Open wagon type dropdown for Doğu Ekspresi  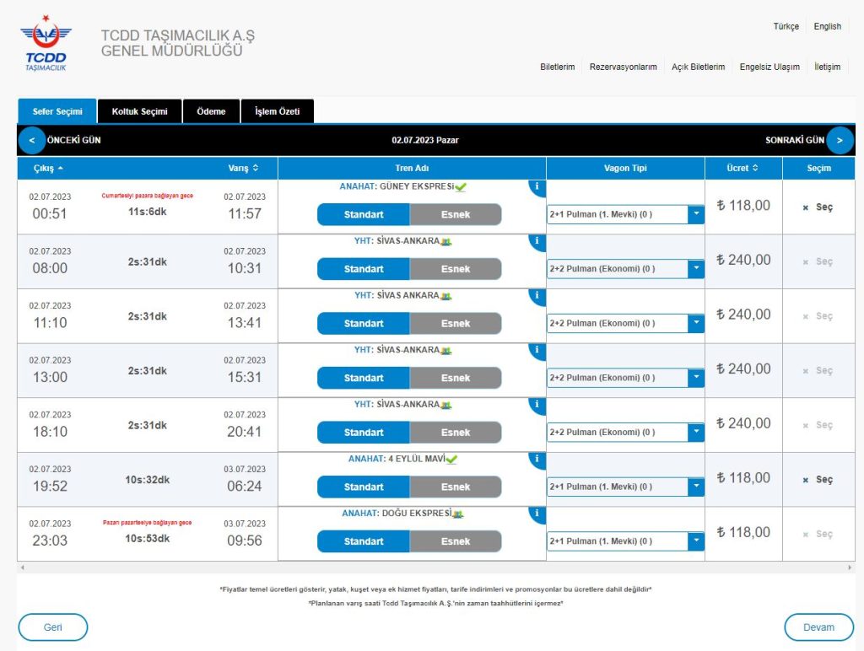696,541
